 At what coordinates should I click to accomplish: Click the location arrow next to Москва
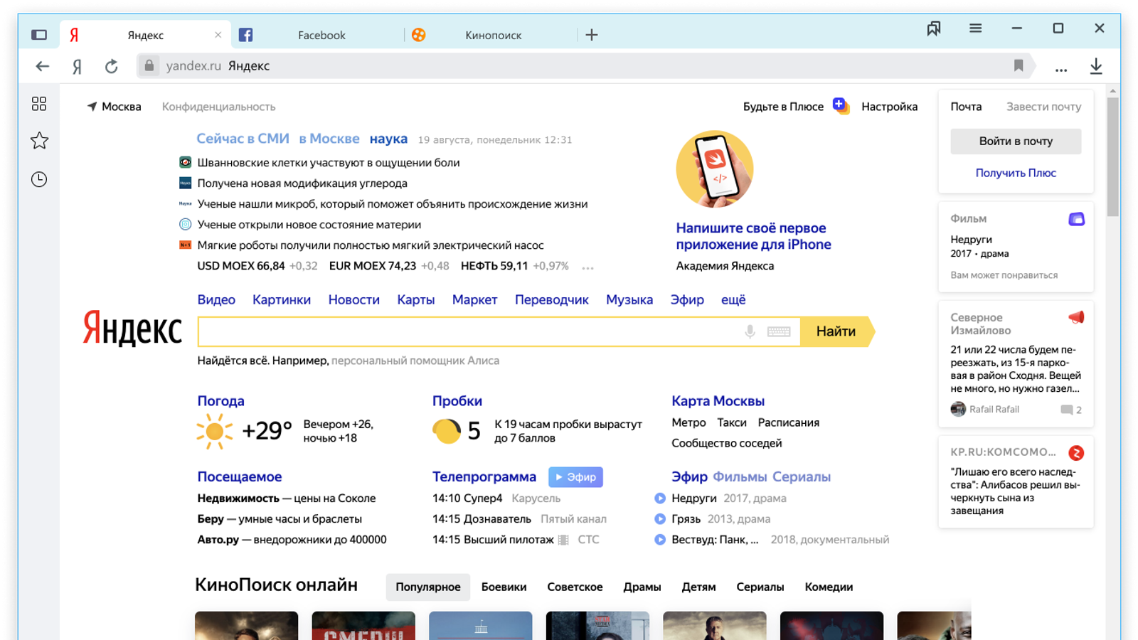click(92, 107)
